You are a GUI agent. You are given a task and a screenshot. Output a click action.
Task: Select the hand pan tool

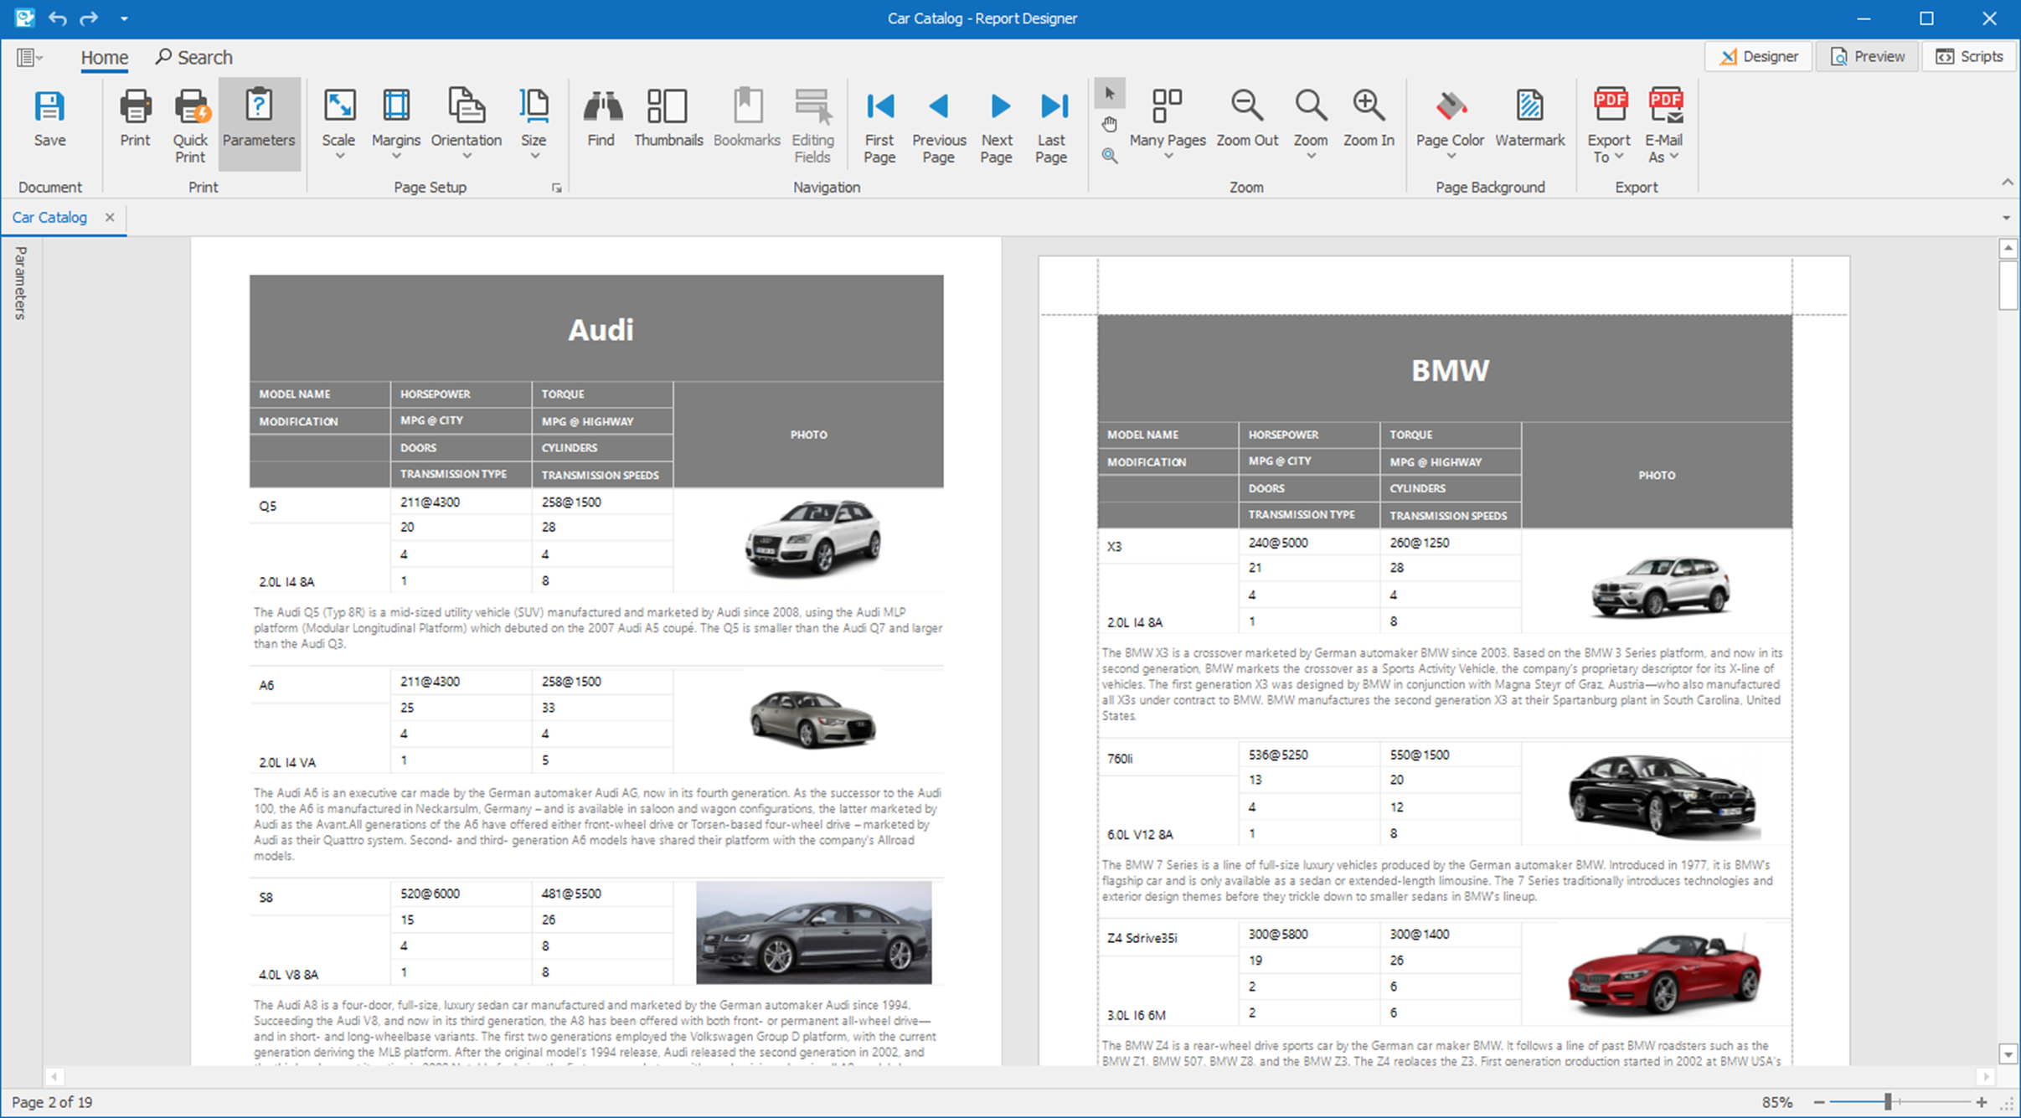pyautogui.click(x=1109, y=125)
